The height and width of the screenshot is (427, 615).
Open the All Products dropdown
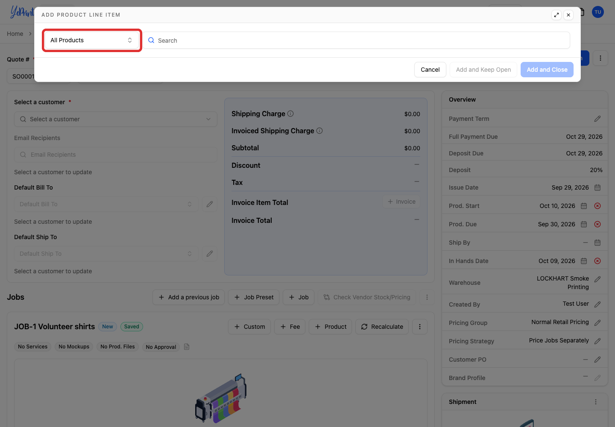[x=92, y=40]
